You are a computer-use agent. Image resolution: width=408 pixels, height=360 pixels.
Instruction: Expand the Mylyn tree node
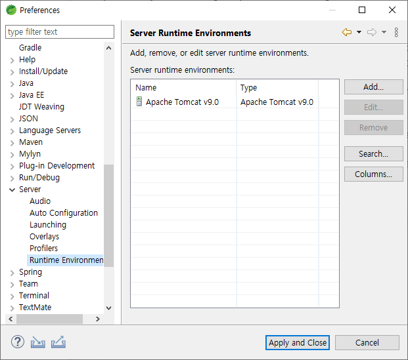pos(12,155)
